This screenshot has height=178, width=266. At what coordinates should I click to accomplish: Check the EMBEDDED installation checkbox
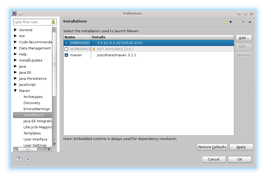point(66,43)
